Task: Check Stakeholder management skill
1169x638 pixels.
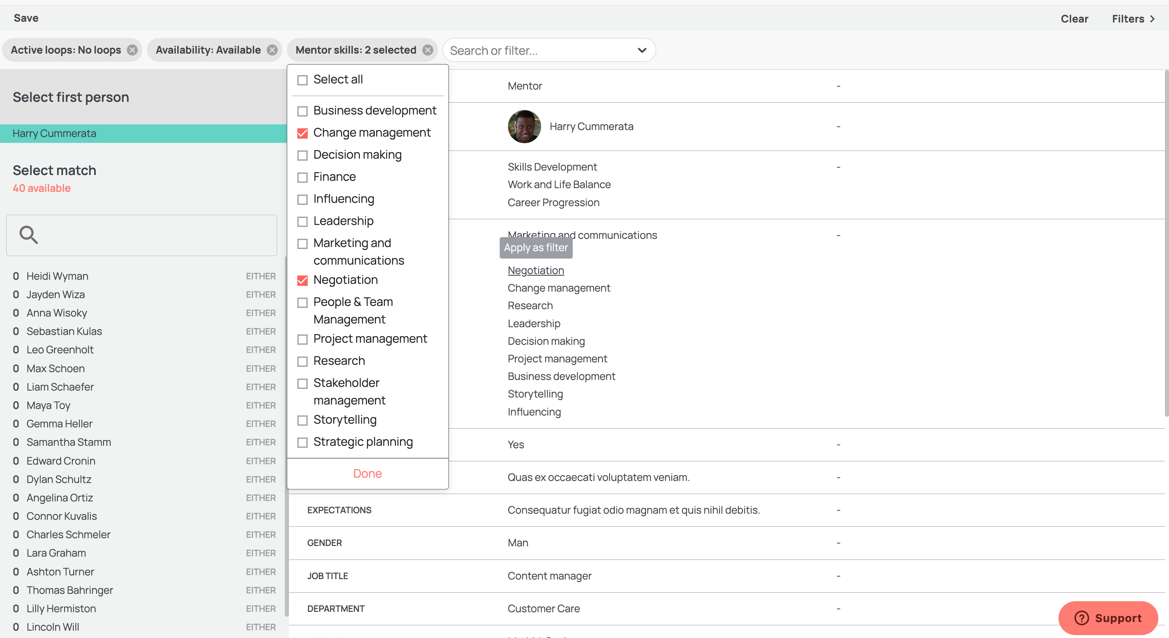Action: click(x=302, y=384)
